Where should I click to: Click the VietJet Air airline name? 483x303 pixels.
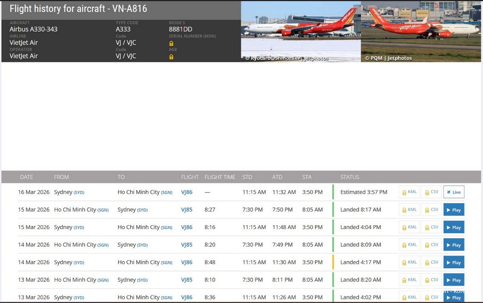click(24, 42)
